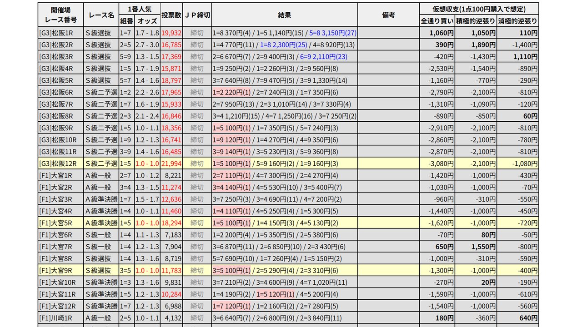Select the レース名 header cell
This screenshot has width=582, height=327.
(101, 15)
